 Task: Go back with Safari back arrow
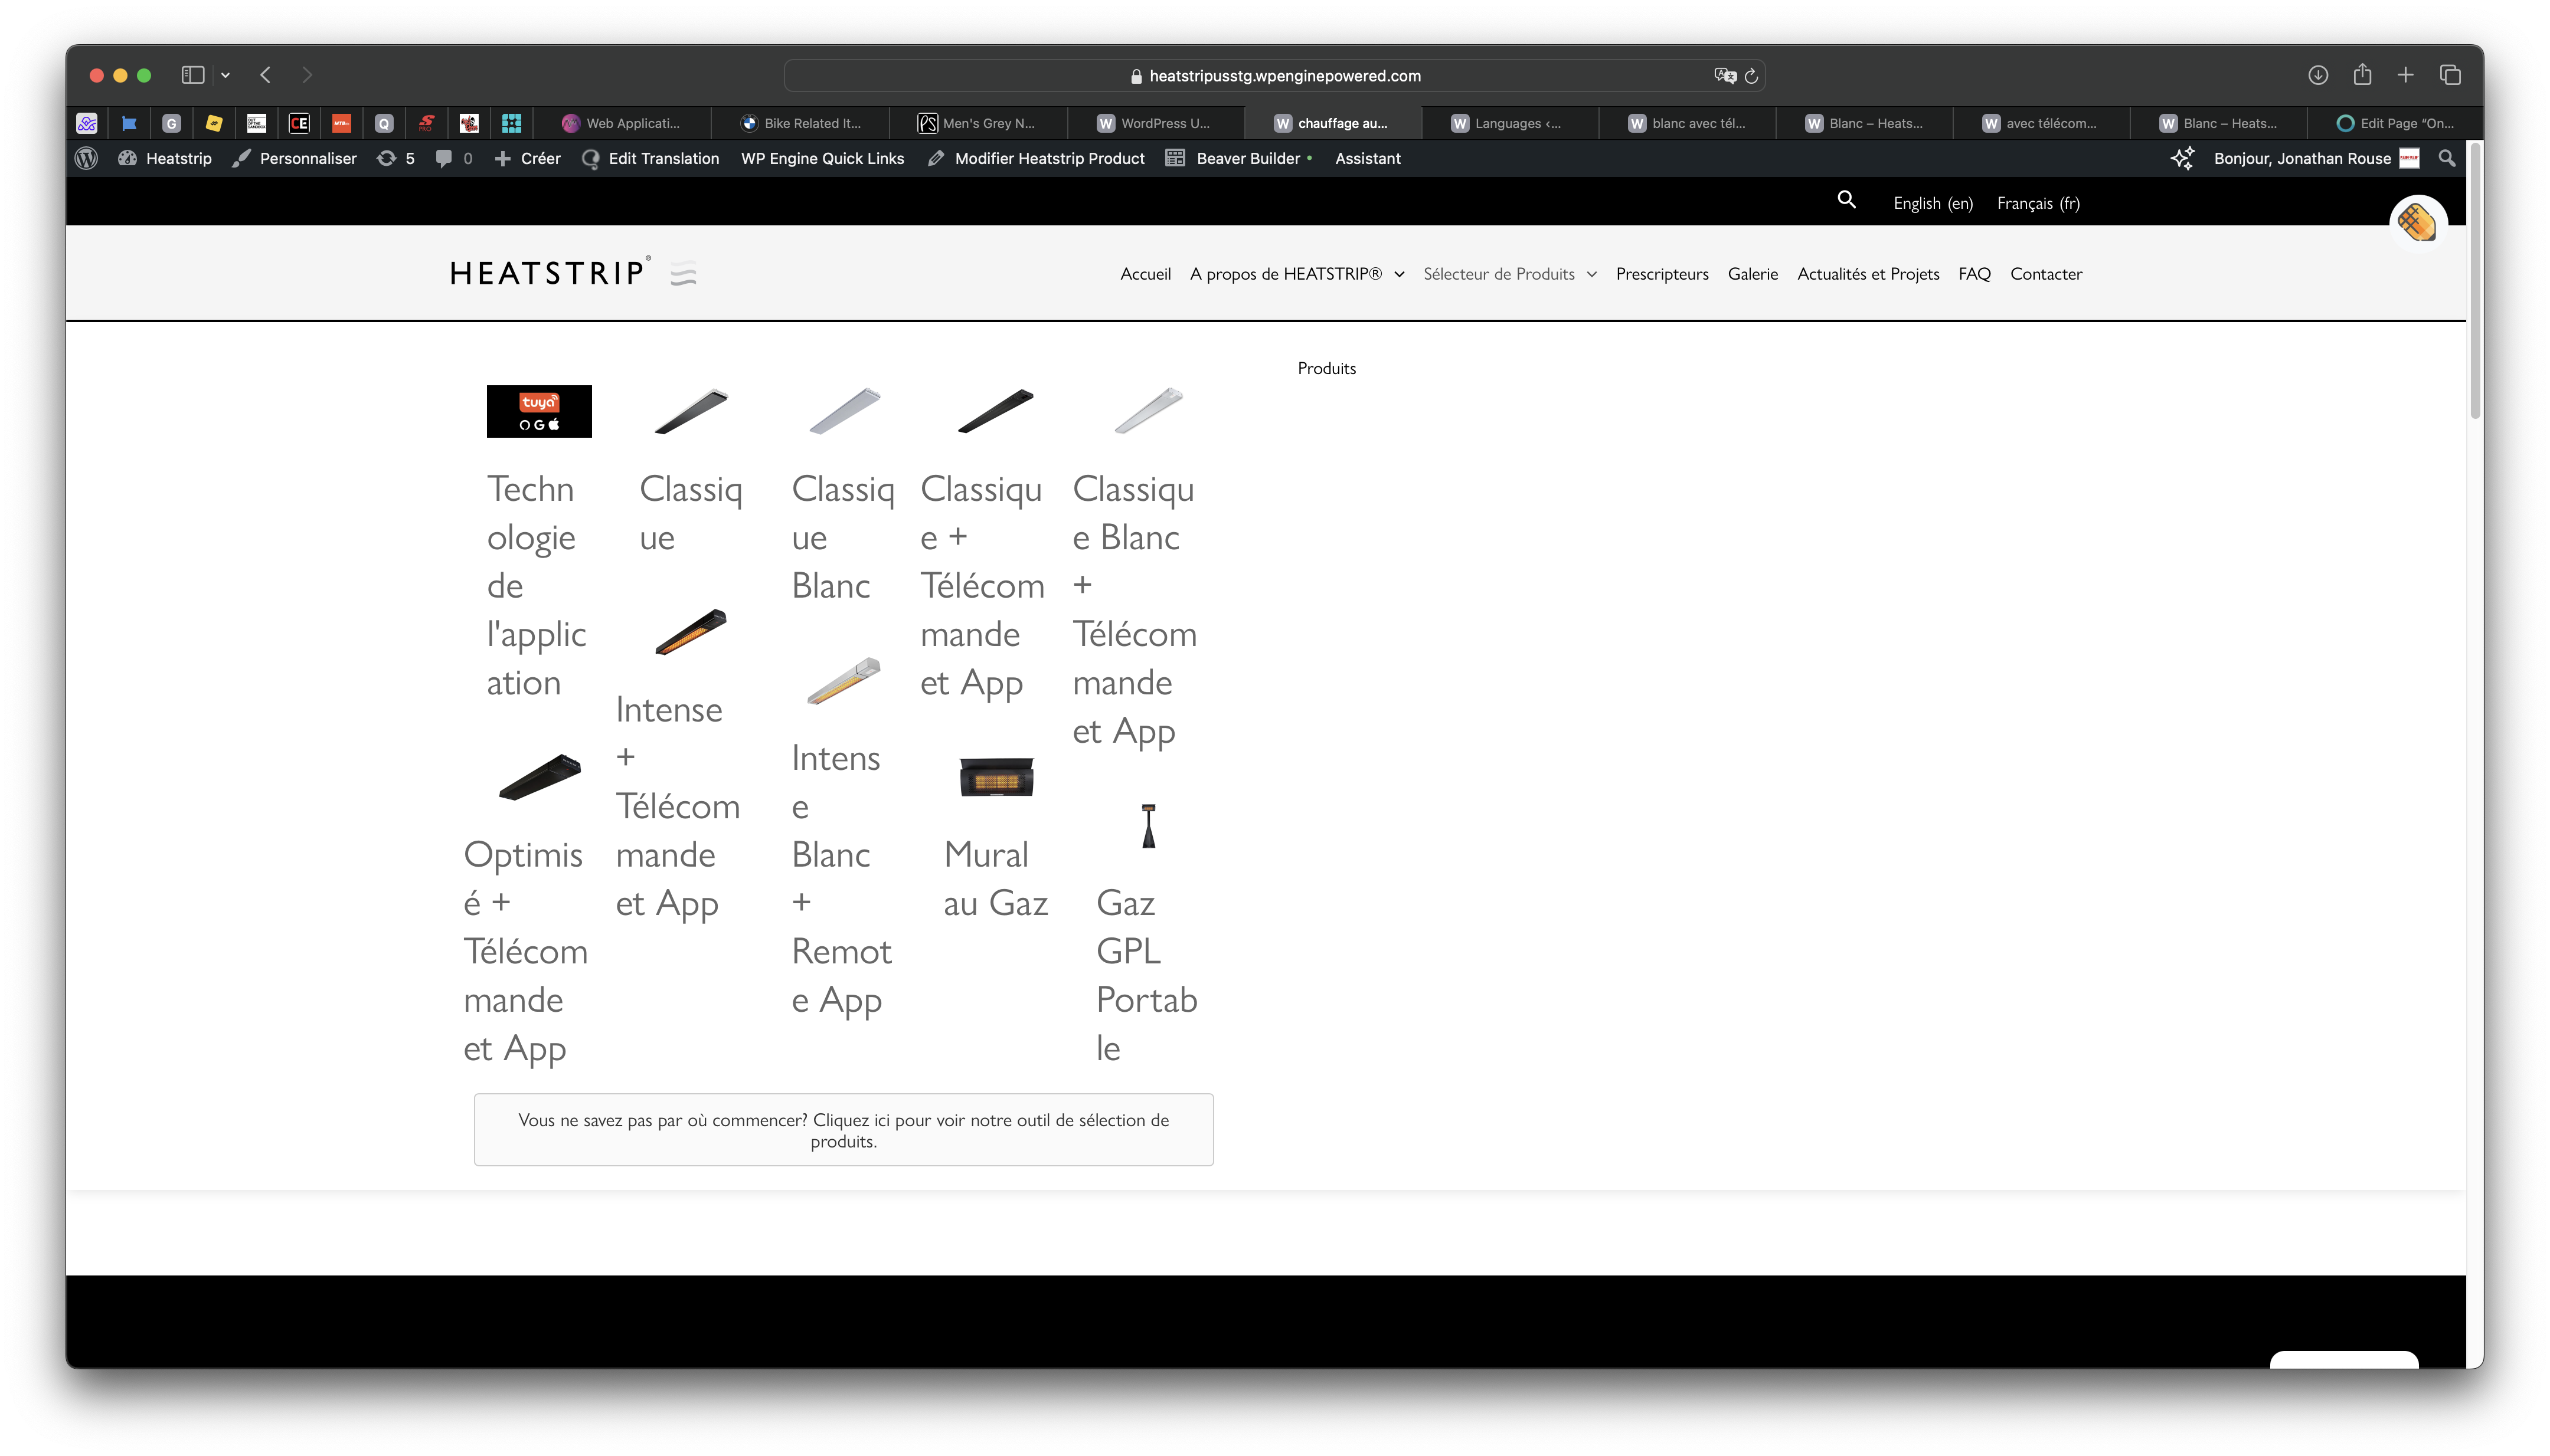tap(265, 75)
